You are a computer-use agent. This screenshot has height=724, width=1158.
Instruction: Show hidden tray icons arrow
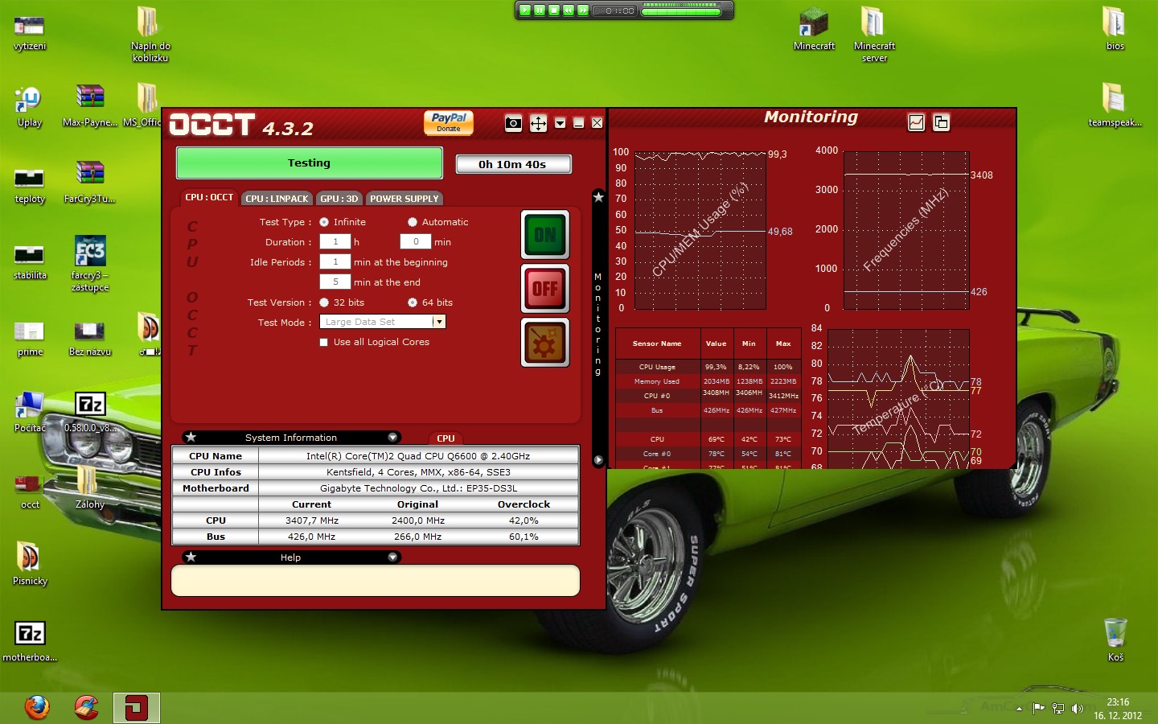pyautogui.click(x=1020, y=709)
